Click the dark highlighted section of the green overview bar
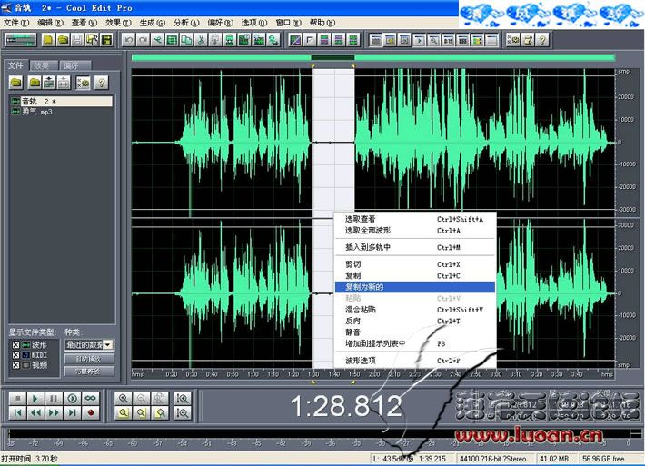Image resolution: width=645 pixels, height=466 pixels. point(332,57)
